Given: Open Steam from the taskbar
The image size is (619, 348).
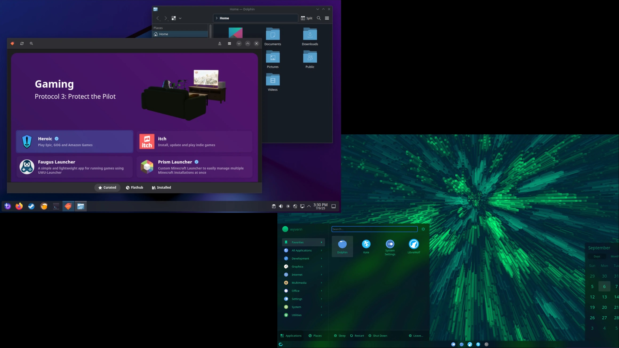Looking at the screenshot, I should coord(31,206).
